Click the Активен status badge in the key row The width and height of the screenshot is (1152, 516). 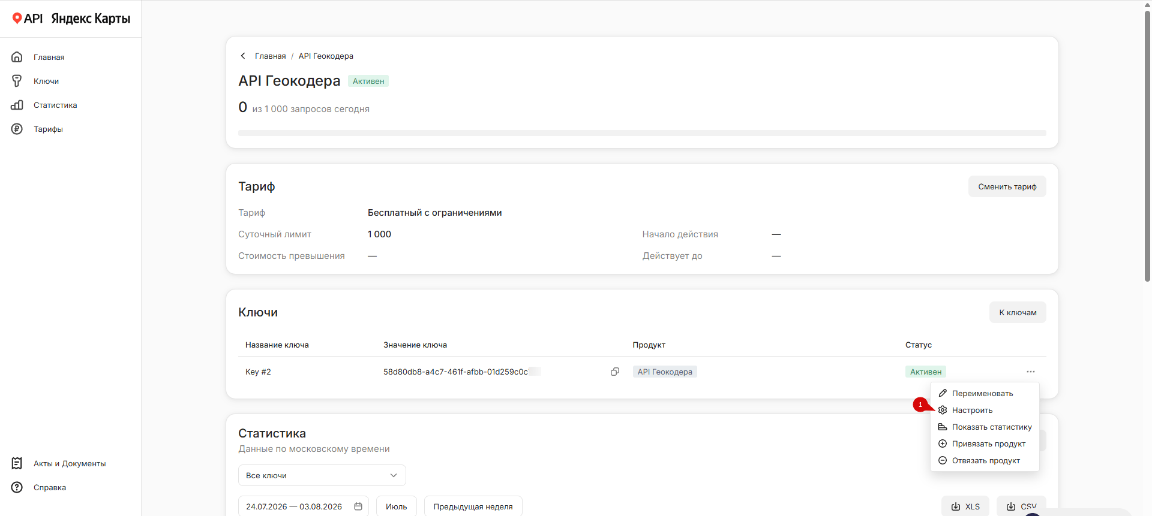click(926, 372)
